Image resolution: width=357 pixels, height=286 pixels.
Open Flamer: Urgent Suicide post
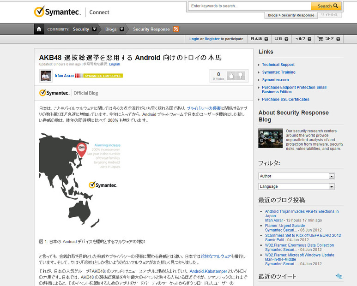285,226
